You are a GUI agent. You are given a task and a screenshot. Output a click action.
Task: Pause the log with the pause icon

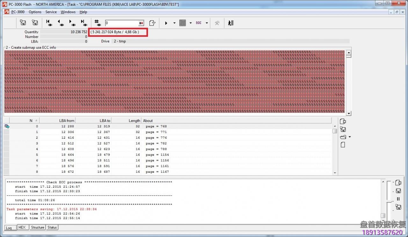tap(398, 199)
